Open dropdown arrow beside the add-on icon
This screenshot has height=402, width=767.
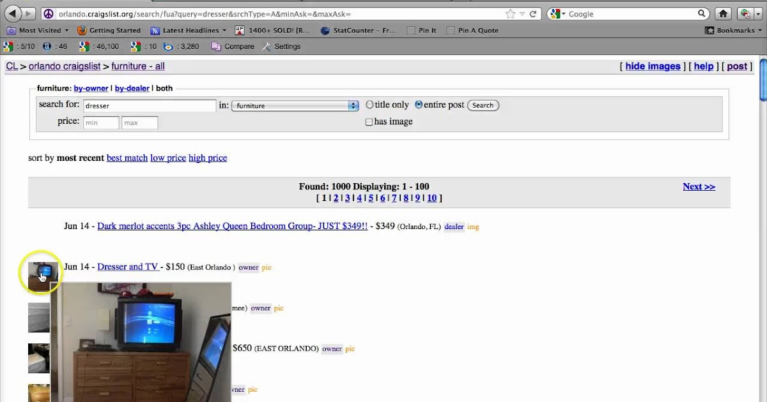click(x=757, y=13)
